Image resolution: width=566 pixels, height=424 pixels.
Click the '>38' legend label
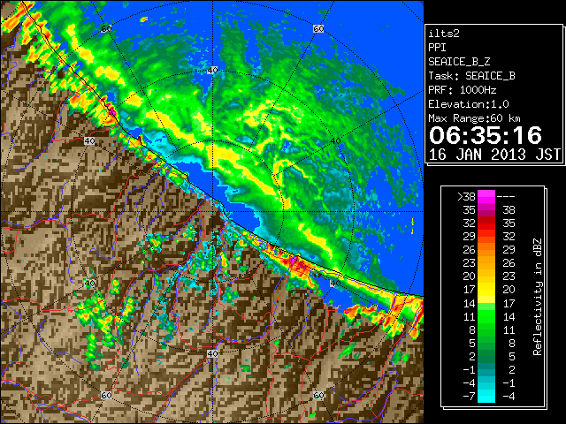[x=466, y=197]
